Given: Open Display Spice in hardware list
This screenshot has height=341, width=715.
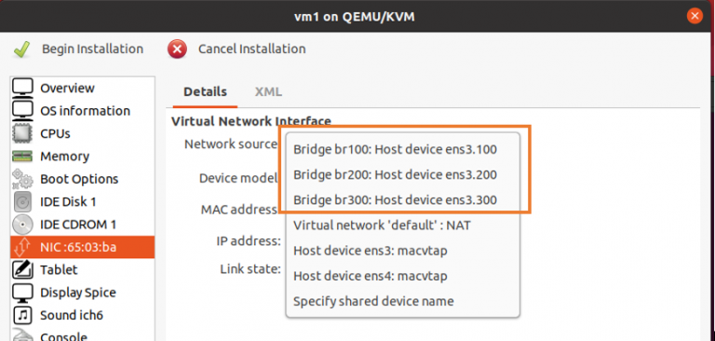Looking at the screenshot, I should (83, 293).
